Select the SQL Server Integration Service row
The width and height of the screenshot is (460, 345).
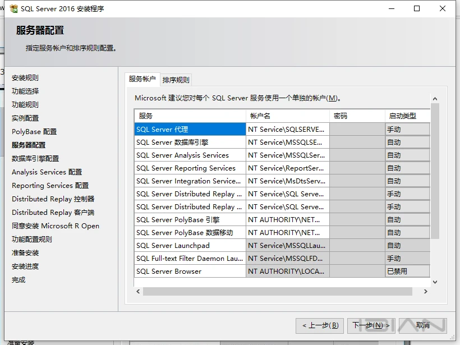(190, 181)
